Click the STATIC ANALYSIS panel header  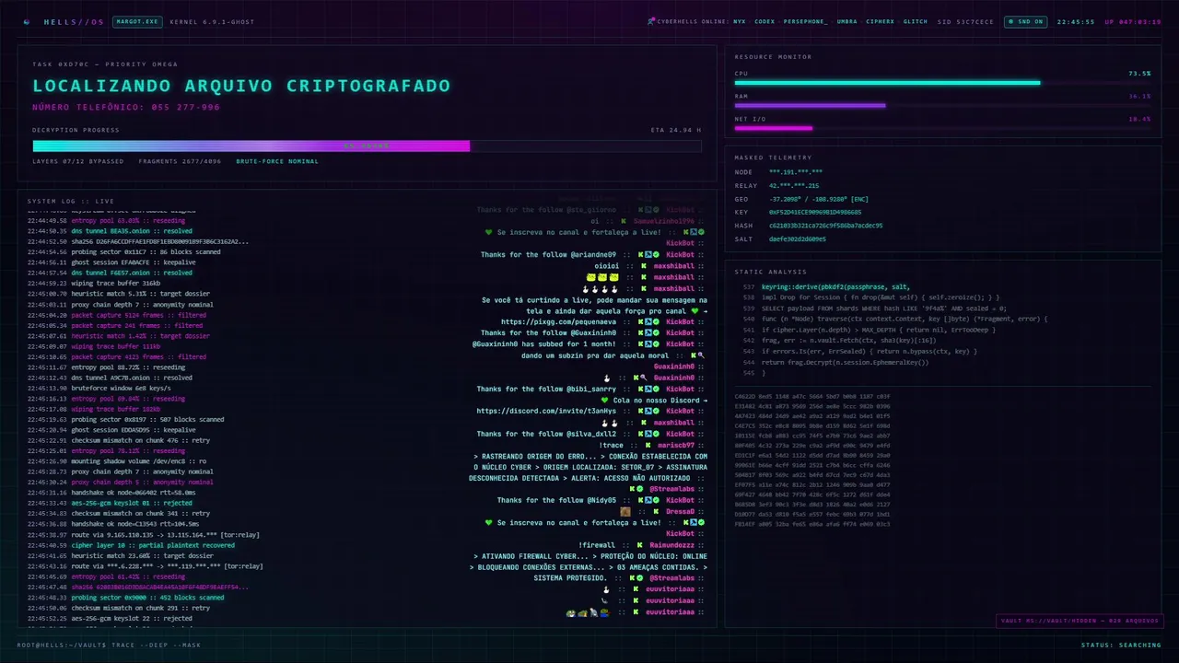click(x=769, y=272)
